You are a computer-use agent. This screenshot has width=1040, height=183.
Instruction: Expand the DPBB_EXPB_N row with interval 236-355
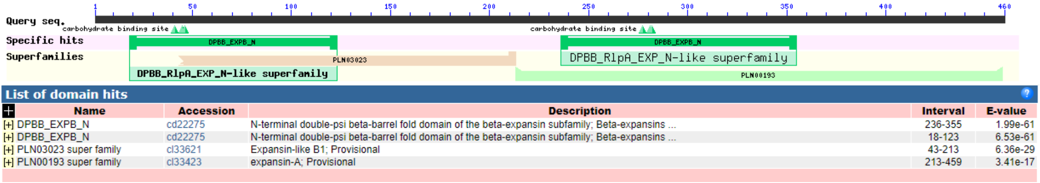8,124
